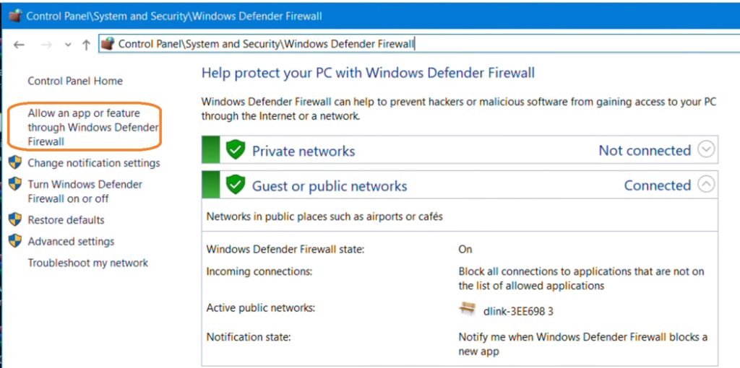Click the Back navigation arrow

[x=20, y=45]
